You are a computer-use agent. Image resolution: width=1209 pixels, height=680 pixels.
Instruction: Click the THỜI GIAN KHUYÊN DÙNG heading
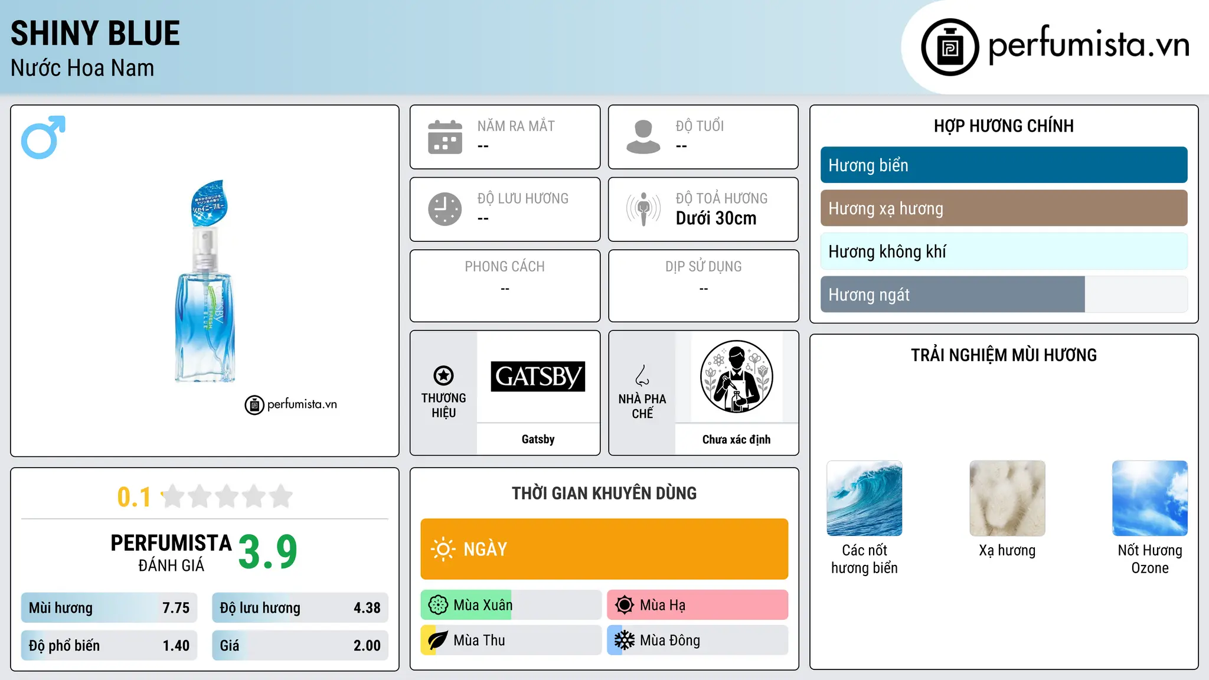604,493
